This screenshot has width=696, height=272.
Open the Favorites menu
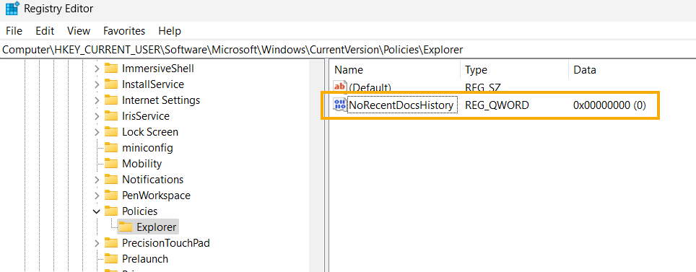124,30
